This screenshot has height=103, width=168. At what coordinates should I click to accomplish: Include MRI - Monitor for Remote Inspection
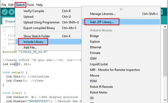[x=121, y=70]
